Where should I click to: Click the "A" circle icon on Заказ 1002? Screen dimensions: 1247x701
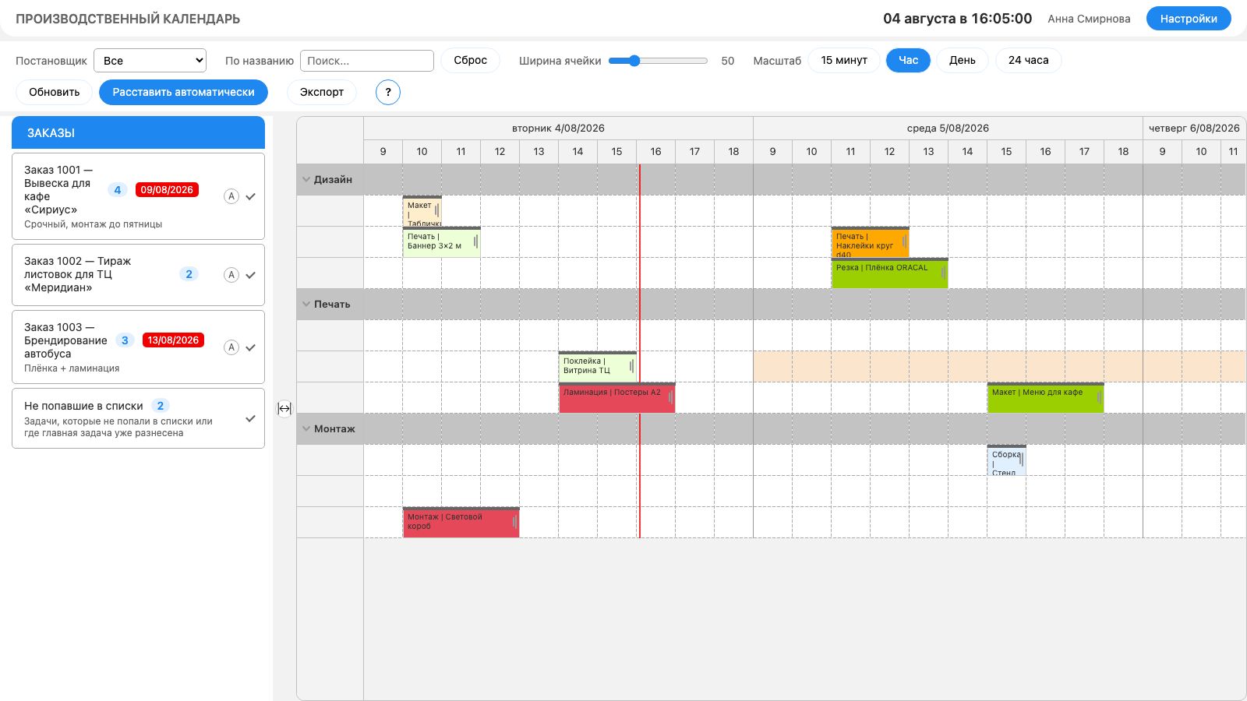[231, 274]
